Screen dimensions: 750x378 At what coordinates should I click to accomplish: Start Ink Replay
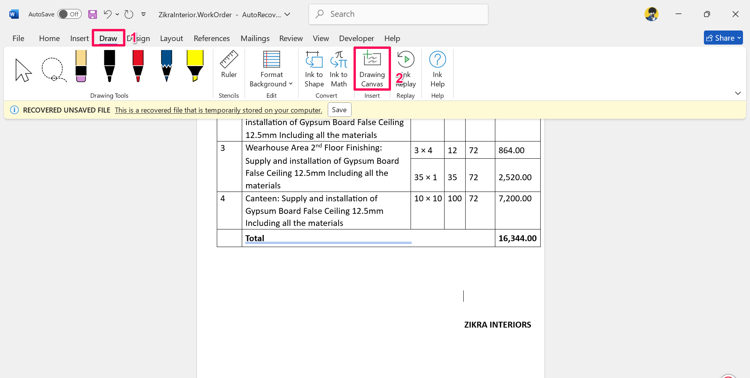tap(406, 69)
